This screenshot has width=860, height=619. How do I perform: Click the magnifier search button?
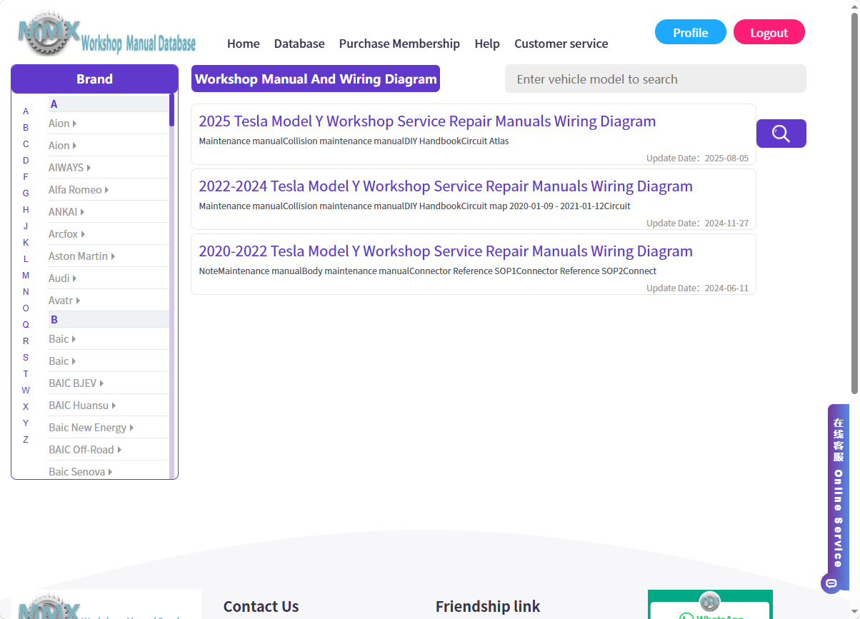(x=781, y=134)
